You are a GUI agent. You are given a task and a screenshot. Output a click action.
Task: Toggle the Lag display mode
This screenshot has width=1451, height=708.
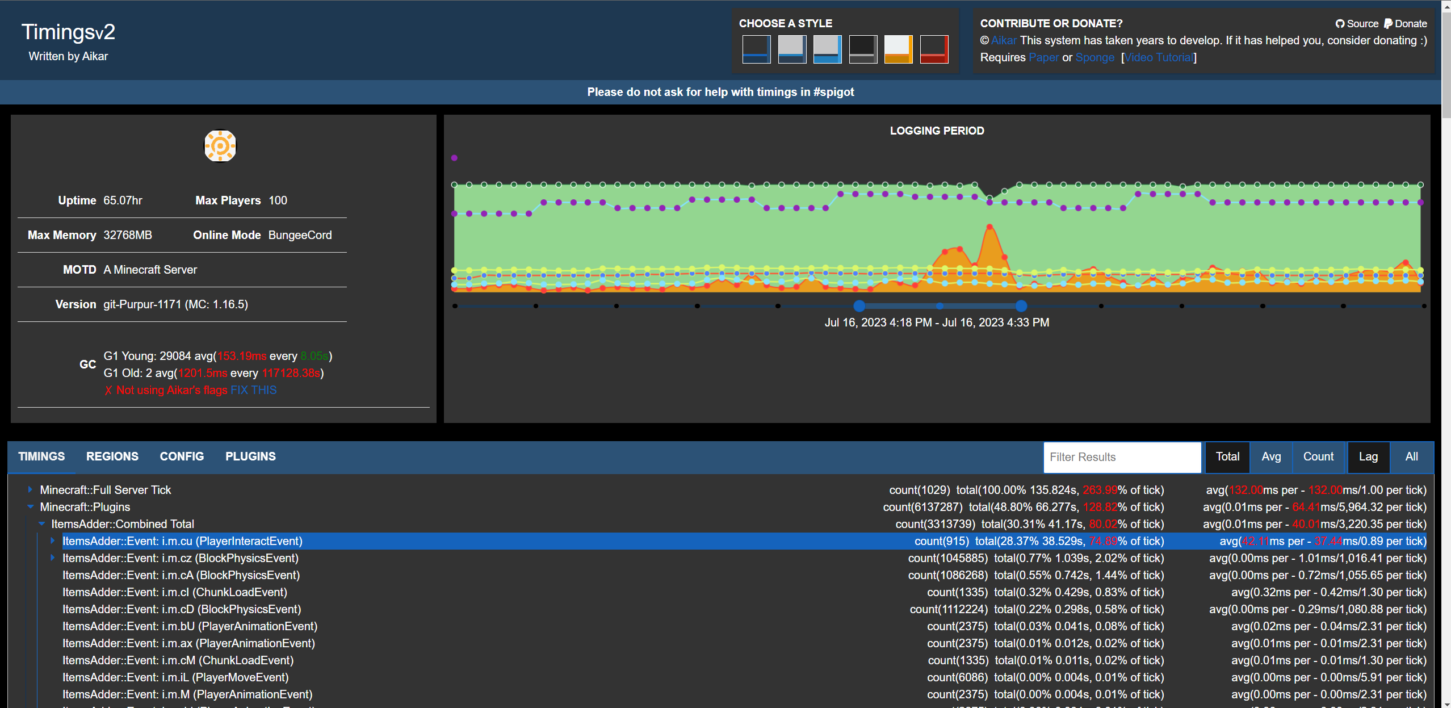click(1369, 457)
